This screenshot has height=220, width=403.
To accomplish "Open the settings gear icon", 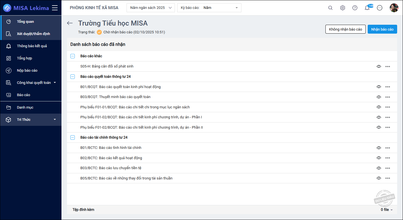I will tap(343, 8).
